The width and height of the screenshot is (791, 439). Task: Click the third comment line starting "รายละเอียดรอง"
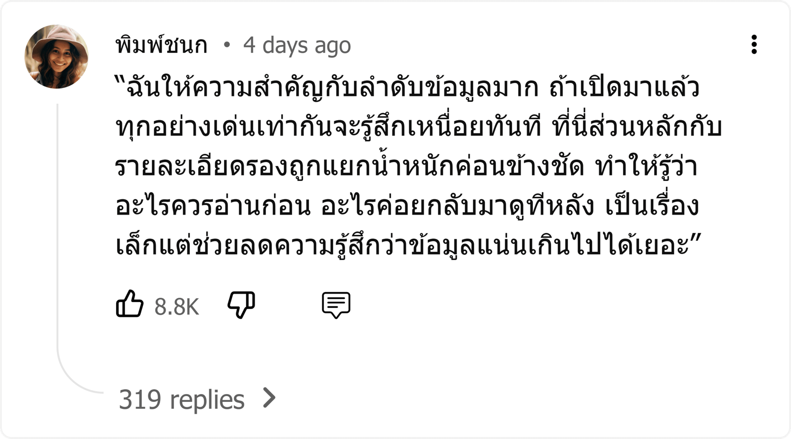406,167
